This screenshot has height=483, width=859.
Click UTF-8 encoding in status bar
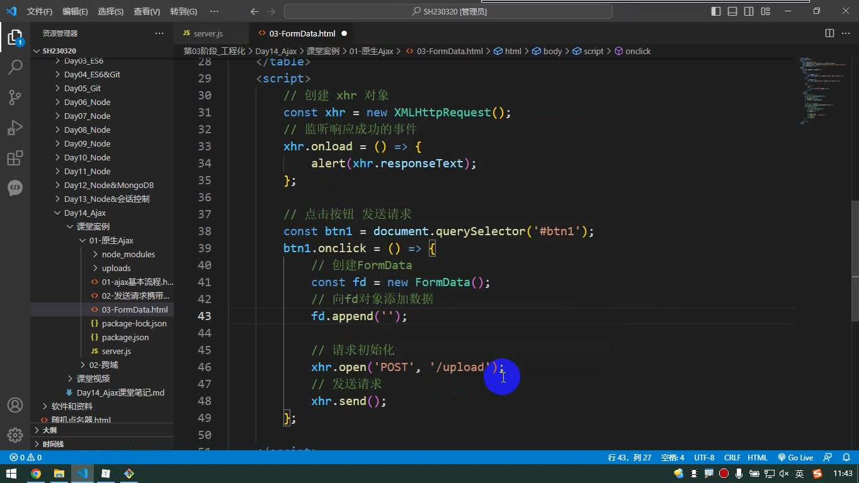point(704,458)
